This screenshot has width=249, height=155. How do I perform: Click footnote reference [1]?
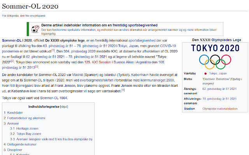[53, 50]
